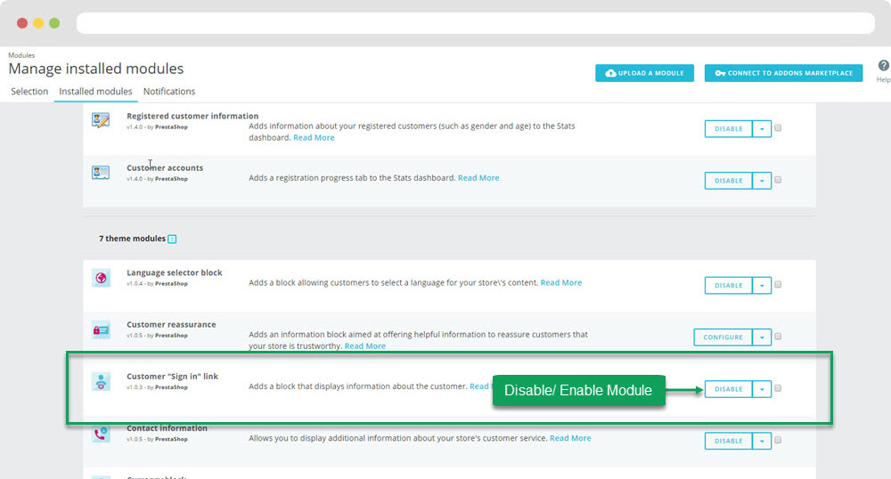Switch to the Selection tab
891x479 pixels.
coord(29,92)
